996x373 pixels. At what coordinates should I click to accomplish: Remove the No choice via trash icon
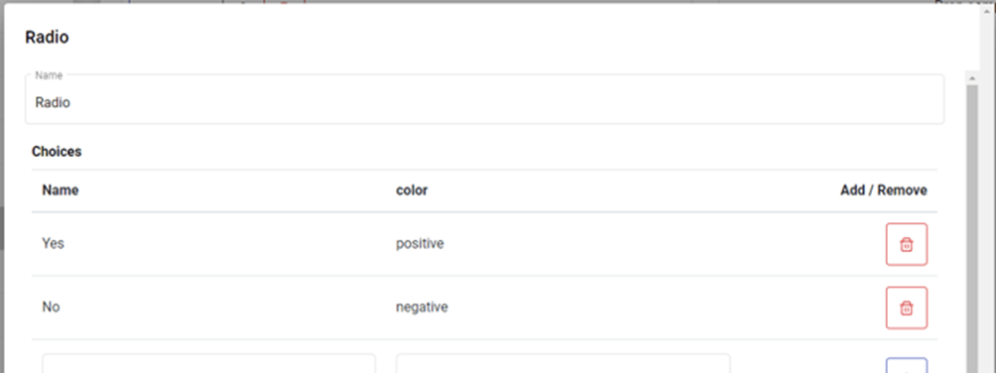907,308
